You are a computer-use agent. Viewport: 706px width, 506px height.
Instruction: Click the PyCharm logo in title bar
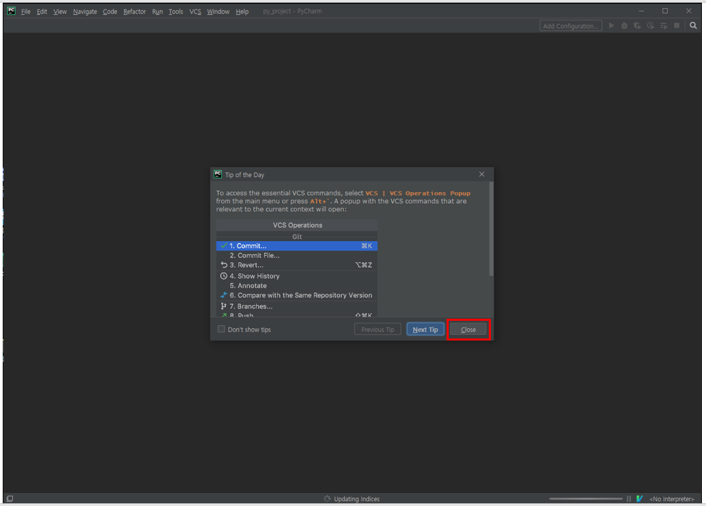tap(12, 11)
